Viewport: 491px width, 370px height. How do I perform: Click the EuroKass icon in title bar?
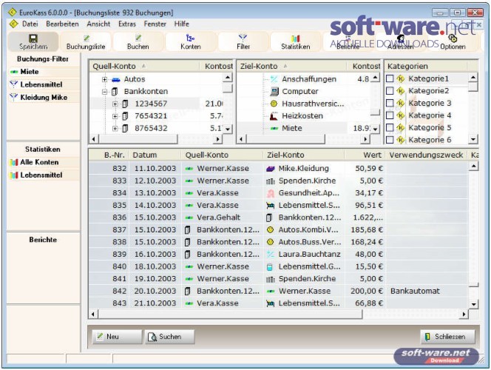[x=13, y=13]
